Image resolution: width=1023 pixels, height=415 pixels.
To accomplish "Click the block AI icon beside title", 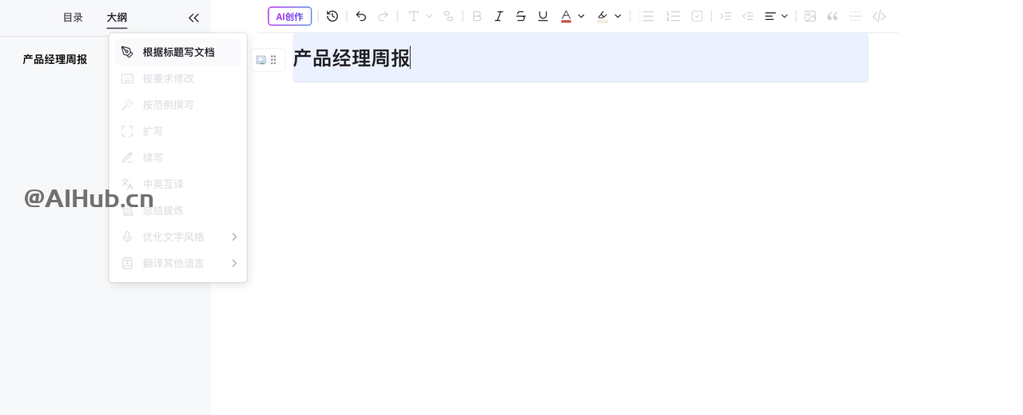I will tap(261, 60).
